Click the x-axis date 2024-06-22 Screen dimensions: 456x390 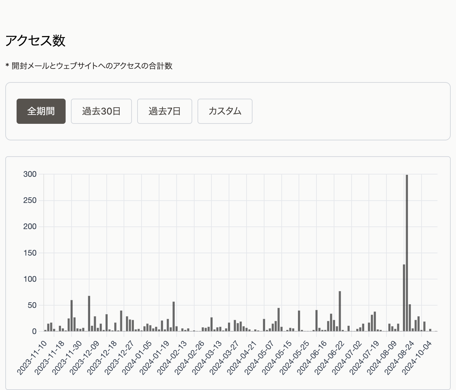(330, 357)
